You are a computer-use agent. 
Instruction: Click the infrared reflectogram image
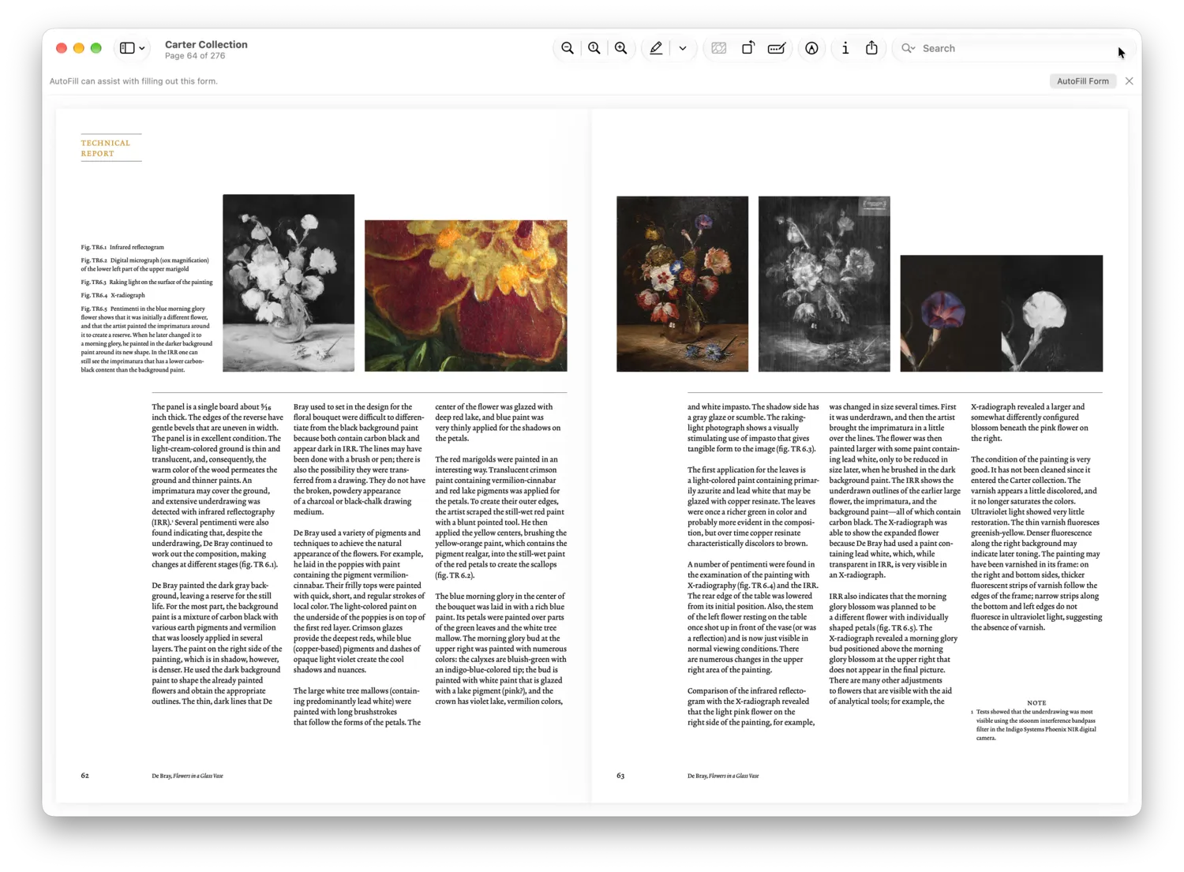tap(289, 283)
